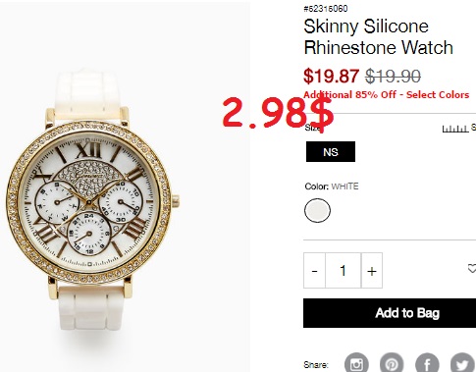Increase quantity with the plus button

tap(372, 271)
